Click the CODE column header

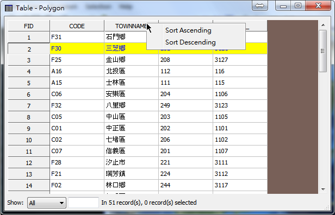click(x=77, y=26)
